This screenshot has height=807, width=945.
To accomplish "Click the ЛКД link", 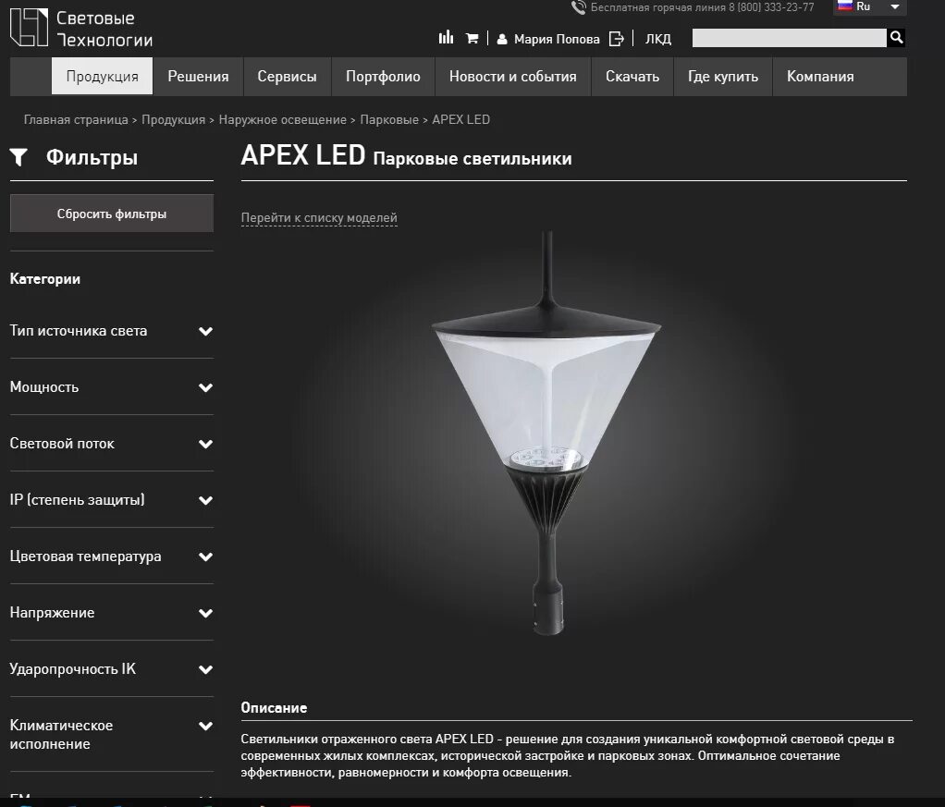I will [x=658, y=39].
